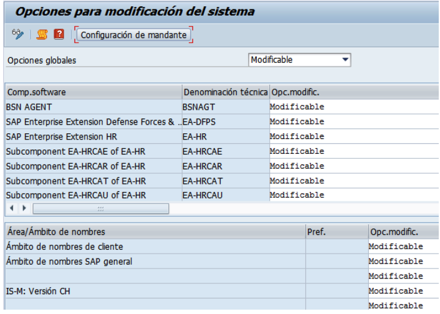Image resolution: width=440 pixels, height=314 pixels.
Task: Select Ámbito de nombres SAP general row
Action: [x=155, y=262]
